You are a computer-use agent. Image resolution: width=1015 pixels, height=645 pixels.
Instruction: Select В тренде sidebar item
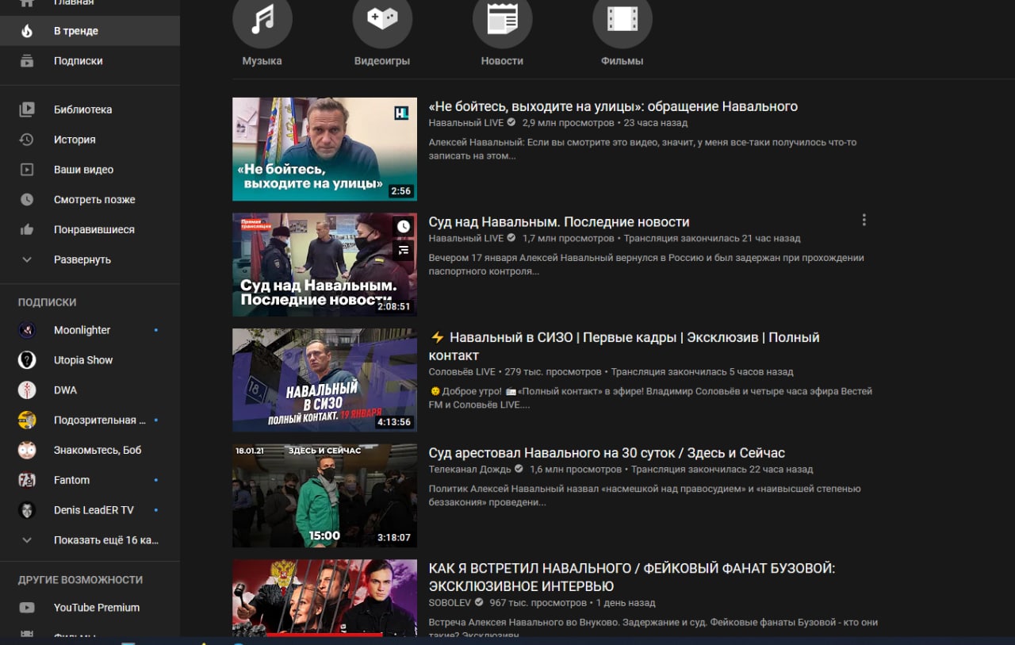(x=90, y=31)
